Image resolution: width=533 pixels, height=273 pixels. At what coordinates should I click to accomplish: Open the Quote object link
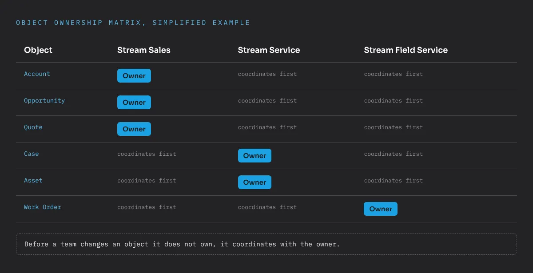tap(33, 127)
